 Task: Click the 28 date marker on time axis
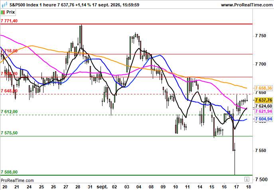tap(78, 187)
